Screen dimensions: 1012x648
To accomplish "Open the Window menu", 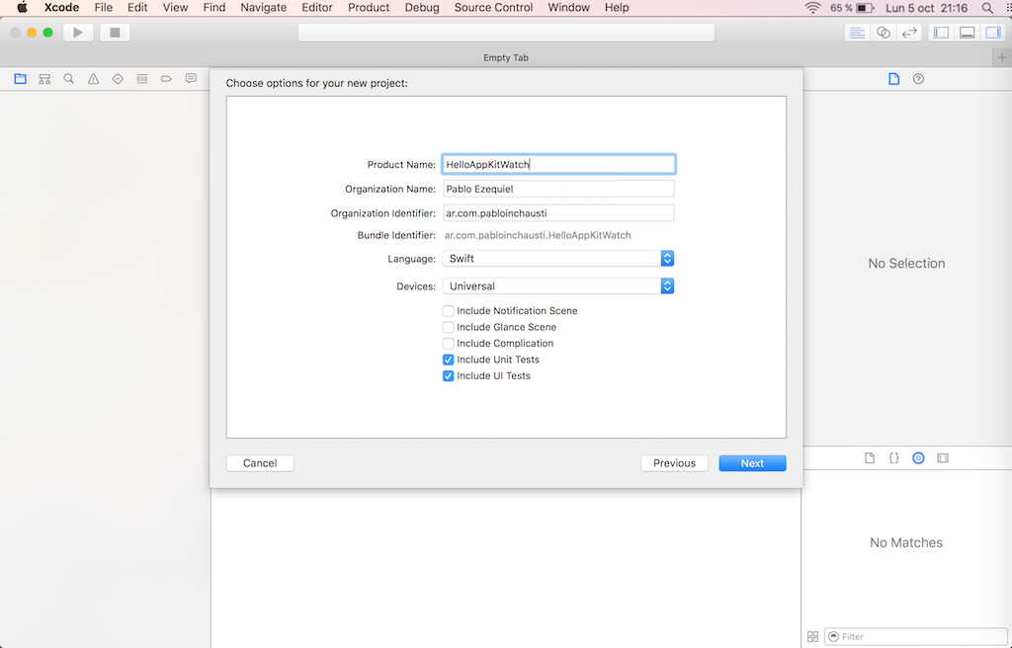I will click(568, 8).
